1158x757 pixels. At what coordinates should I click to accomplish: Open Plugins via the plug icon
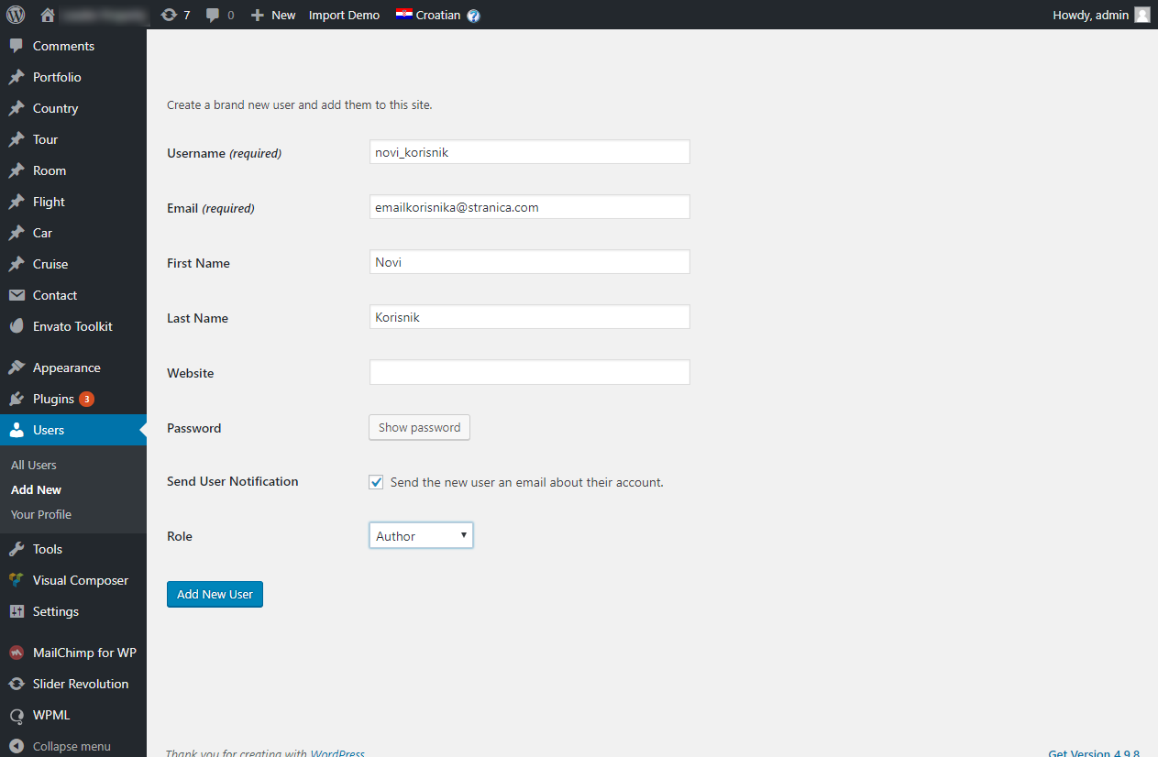tap(16, 399)
